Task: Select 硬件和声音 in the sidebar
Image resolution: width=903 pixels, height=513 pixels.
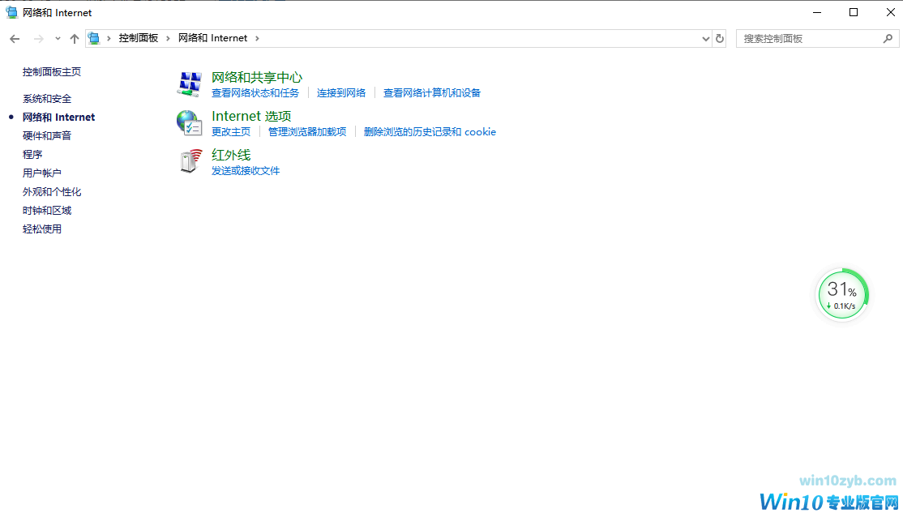Action: click(x=47, y=136)
